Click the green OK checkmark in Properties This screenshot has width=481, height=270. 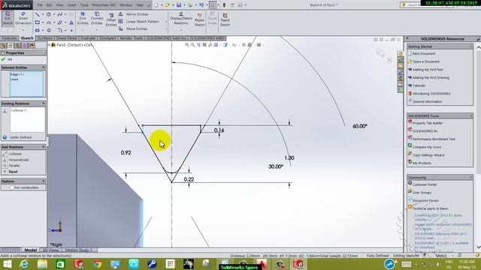3,59
